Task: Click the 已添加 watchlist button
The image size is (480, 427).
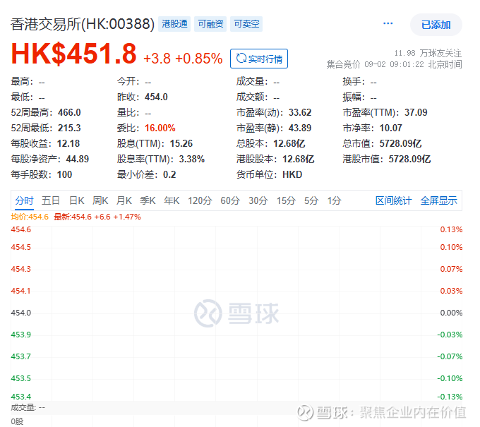Action: pyautogui.click(x=436, y=25)
